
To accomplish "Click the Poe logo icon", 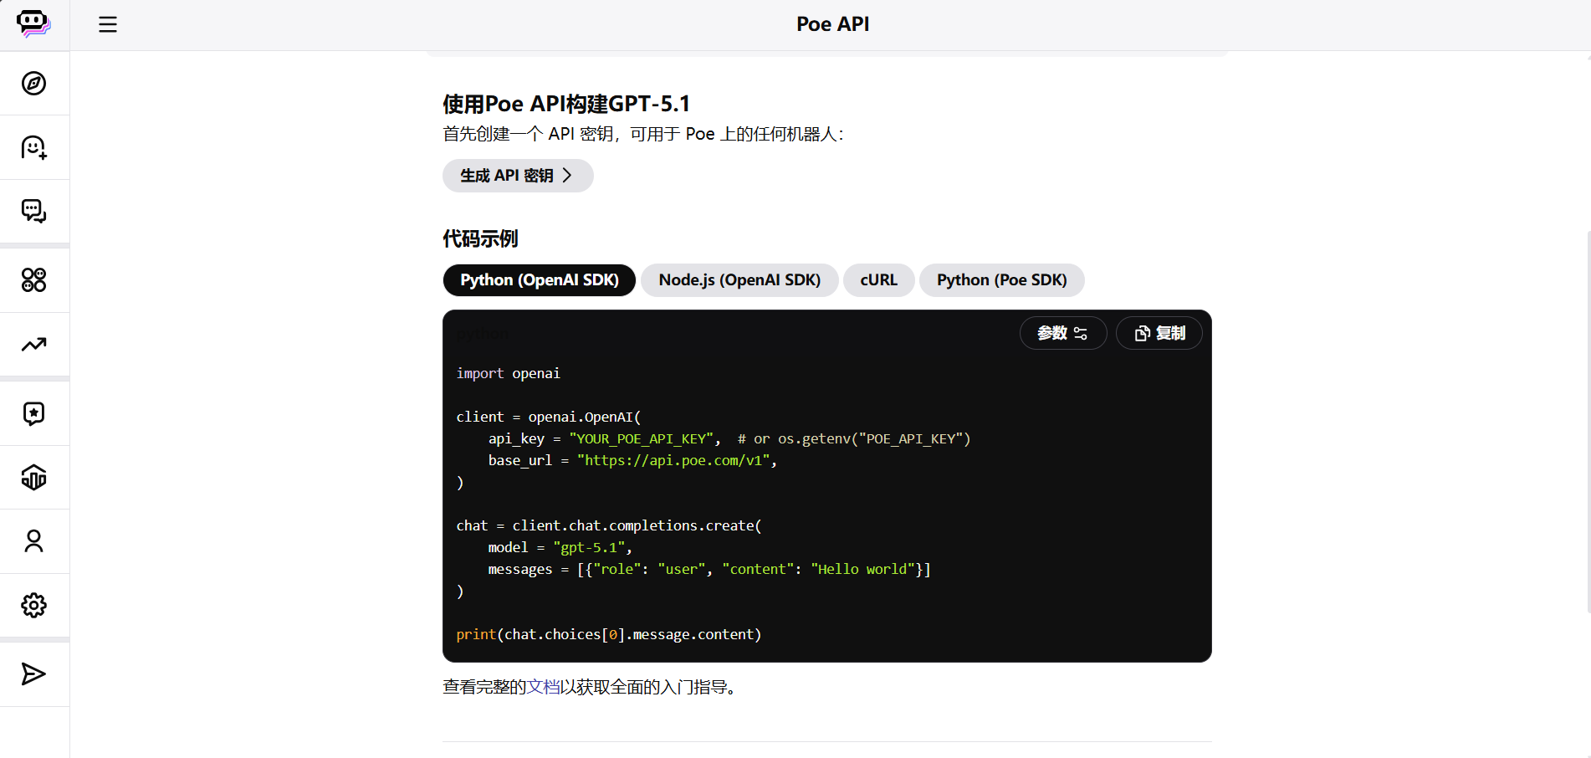I will click(x=33, y=23).
